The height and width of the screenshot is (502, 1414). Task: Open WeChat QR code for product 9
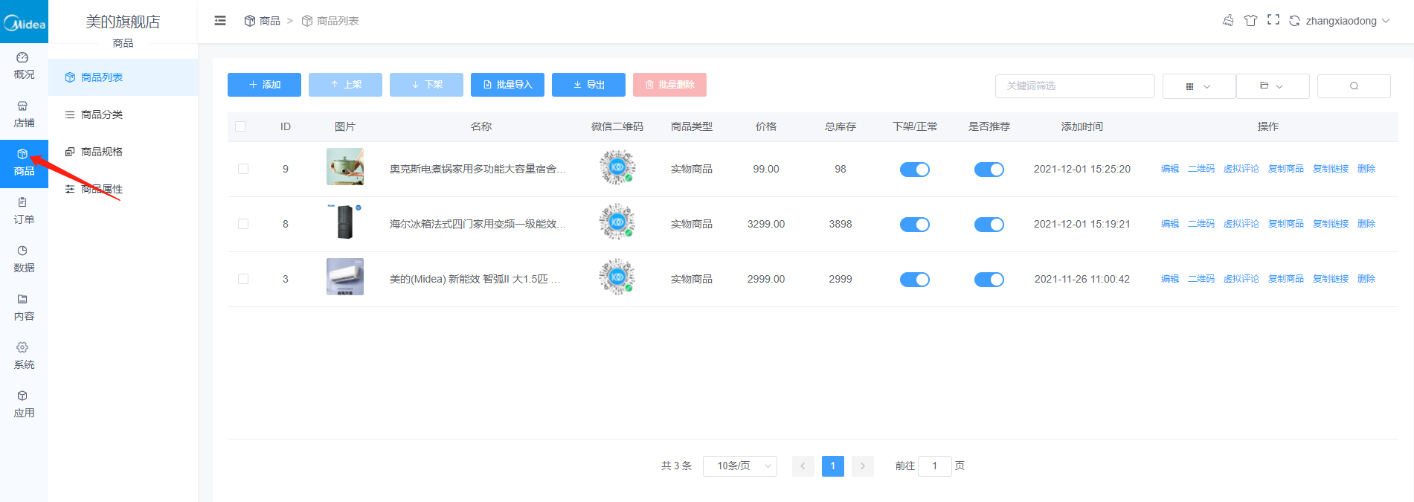(617, 167)
